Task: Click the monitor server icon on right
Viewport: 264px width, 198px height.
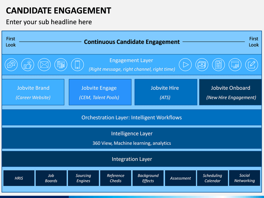Action: click(235, 65)
